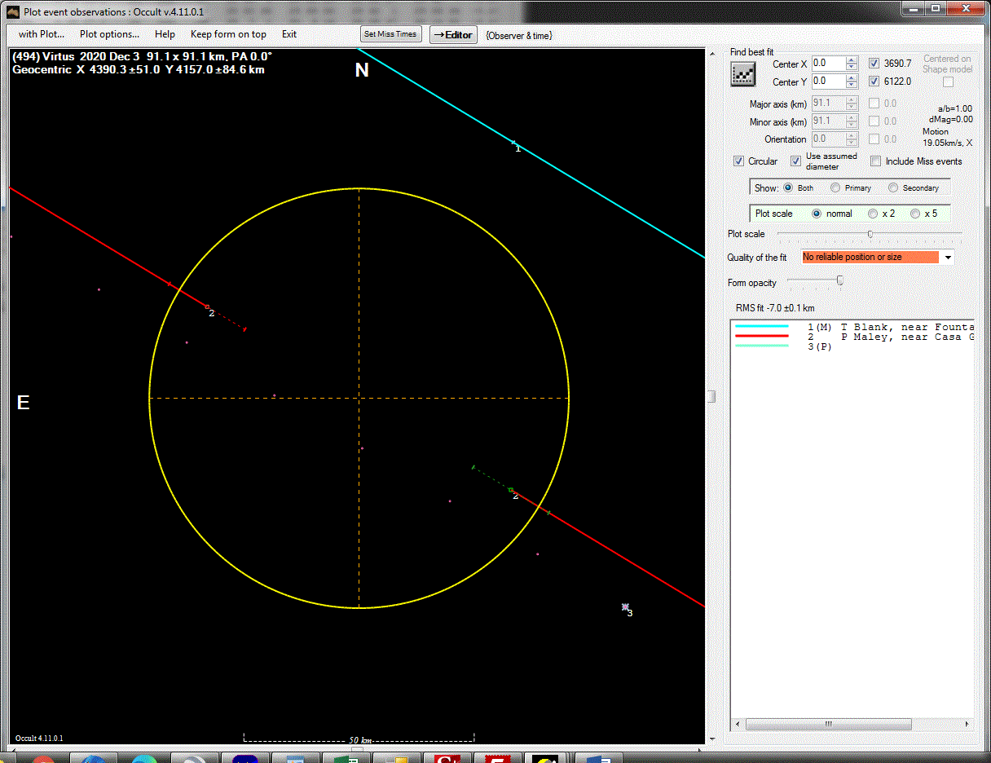Toggle the 3690.7 Center X checkbox
Viewport: 991px width, 763px height.
874,64
